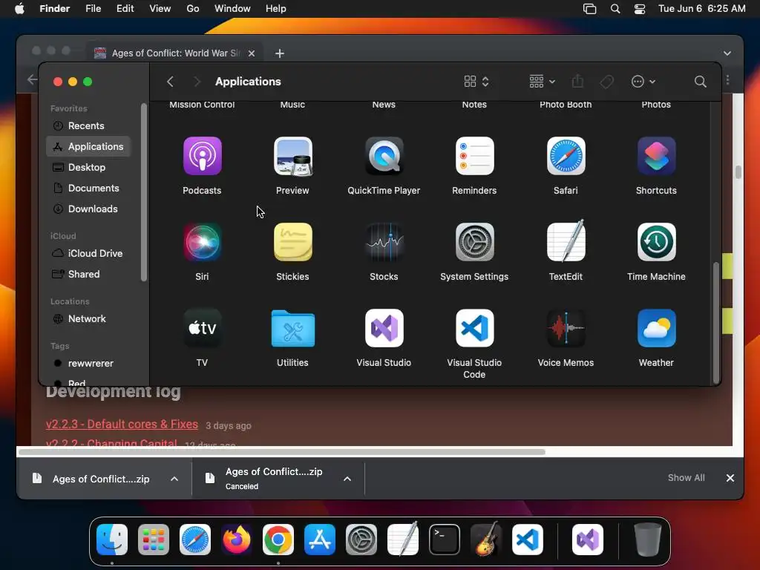This screenshot has width=760, height=570.
Task: Select the Siri app icon
Action: point(202,242)
